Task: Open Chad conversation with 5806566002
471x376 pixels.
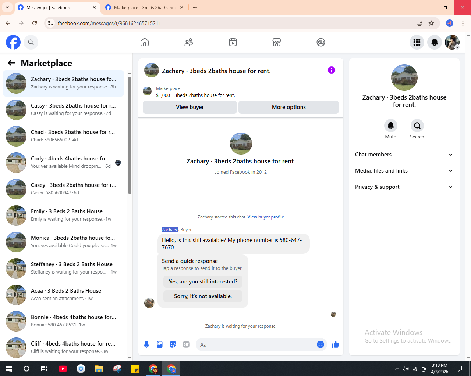Action: click(x=64, y=136)
